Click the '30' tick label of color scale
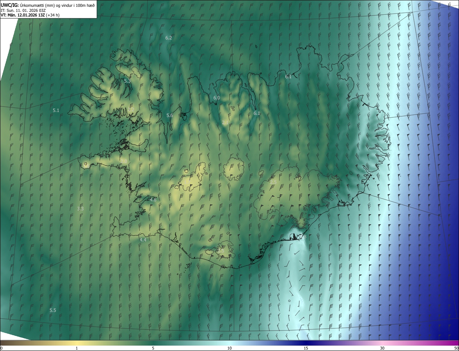The width and height of the screenshot is (459, 351). point(382,348)
